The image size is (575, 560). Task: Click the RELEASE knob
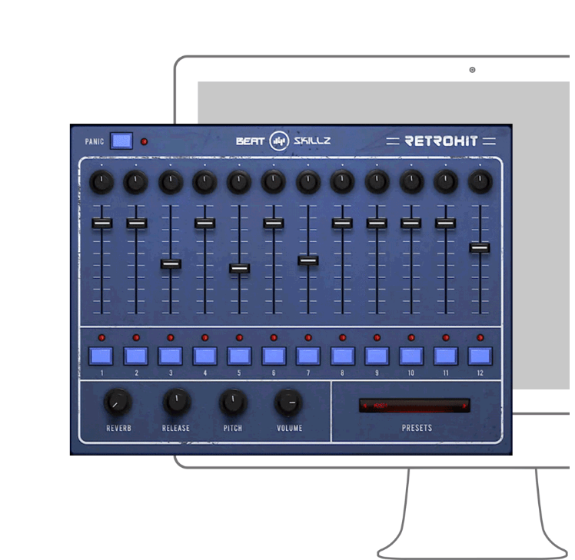[x=176, y=402]
